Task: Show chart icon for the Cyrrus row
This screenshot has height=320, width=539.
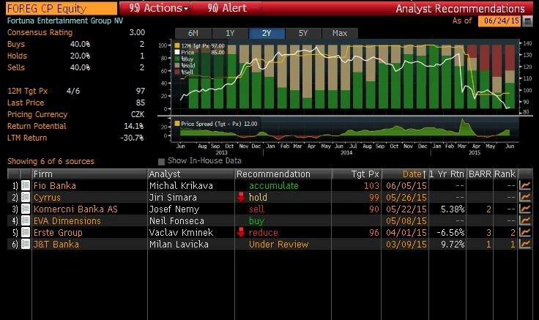Action: click(525, 197)
